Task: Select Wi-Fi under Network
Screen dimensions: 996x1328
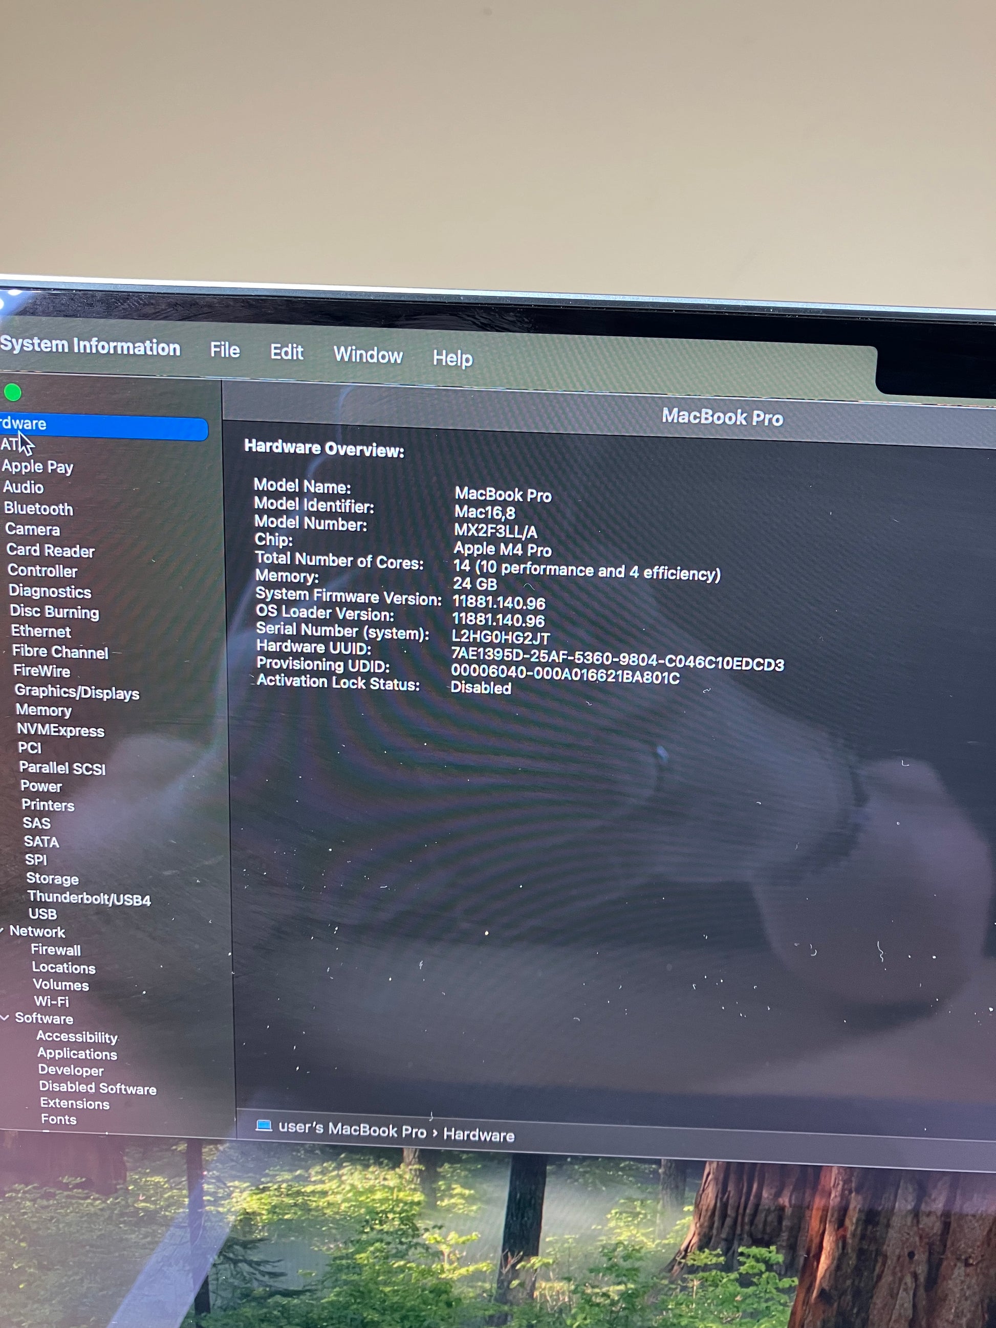Action: pyautogui.click(x=52, y=1002)
